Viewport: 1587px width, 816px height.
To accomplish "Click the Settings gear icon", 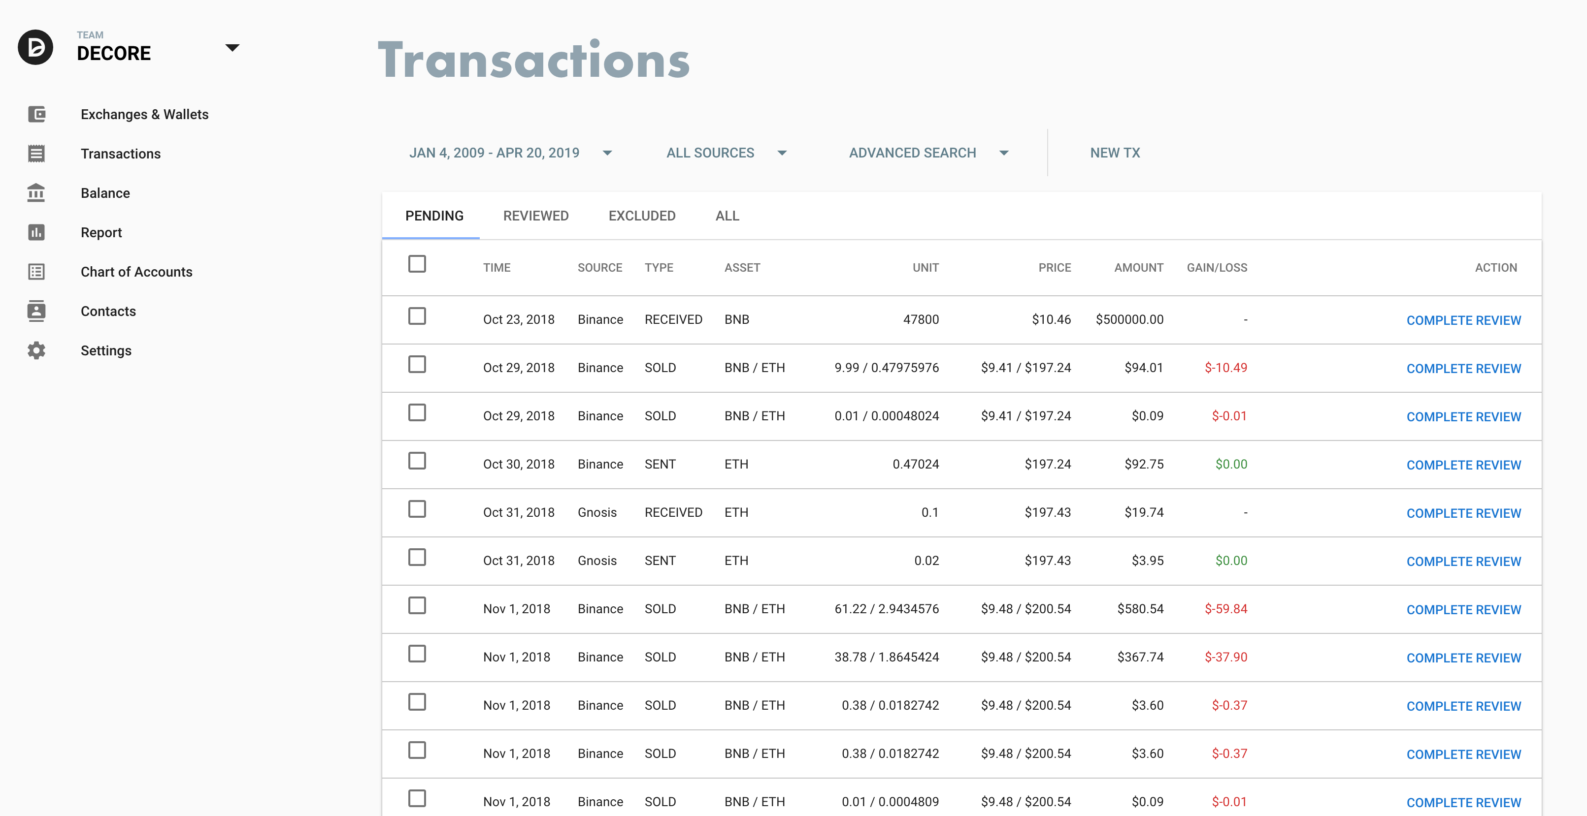I will pyautogui.click(x=36, y=350).
